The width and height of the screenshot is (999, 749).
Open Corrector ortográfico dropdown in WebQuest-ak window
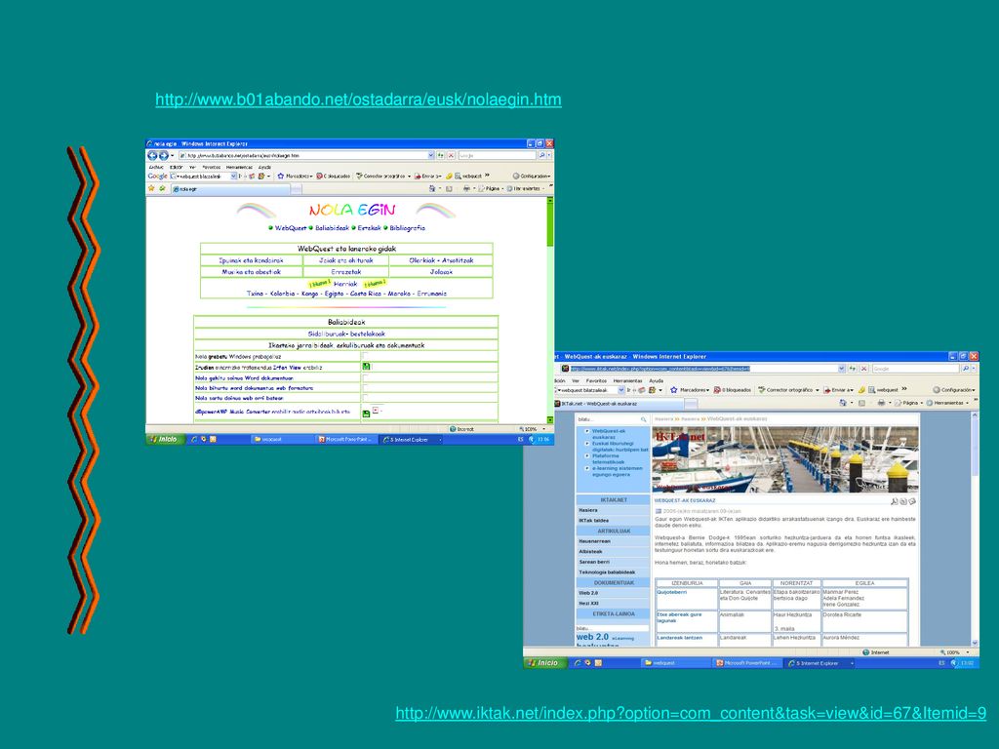pyautogui.click(x=817, y=390)
